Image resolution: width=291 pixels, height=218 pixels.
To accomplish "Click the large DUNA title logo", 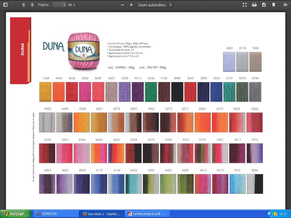I will (x=54, y=46).
